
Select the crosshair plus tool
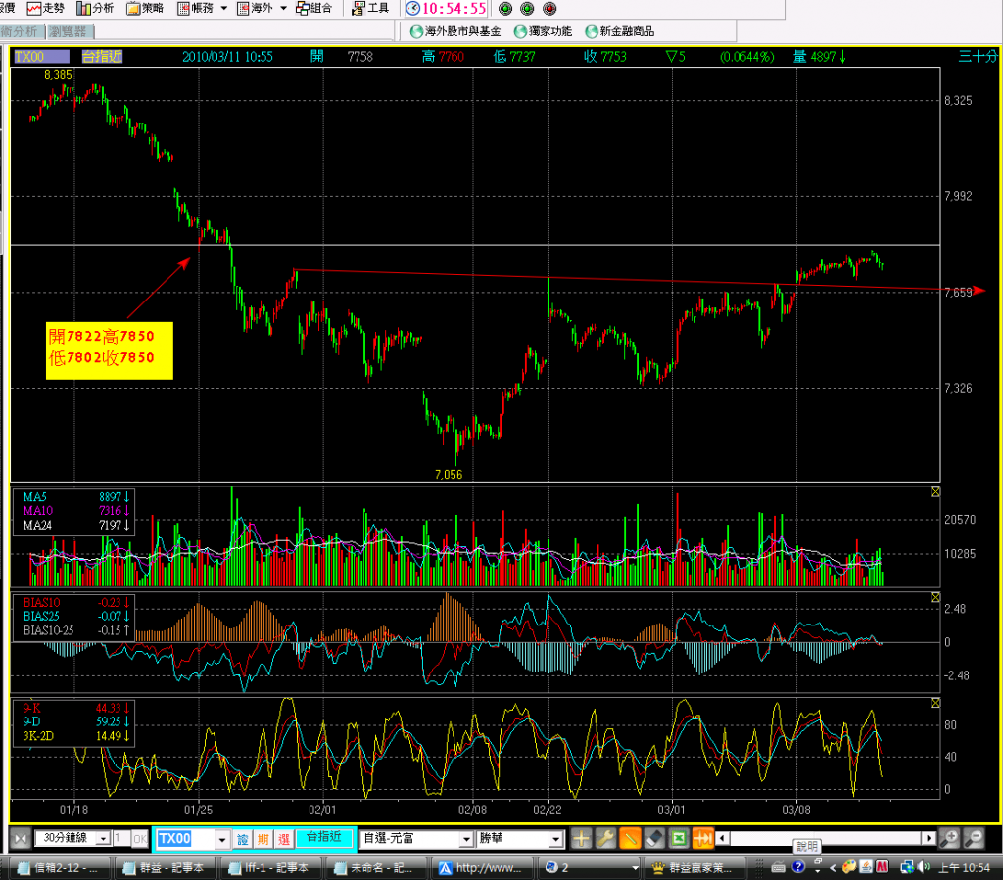pos(581,838)
